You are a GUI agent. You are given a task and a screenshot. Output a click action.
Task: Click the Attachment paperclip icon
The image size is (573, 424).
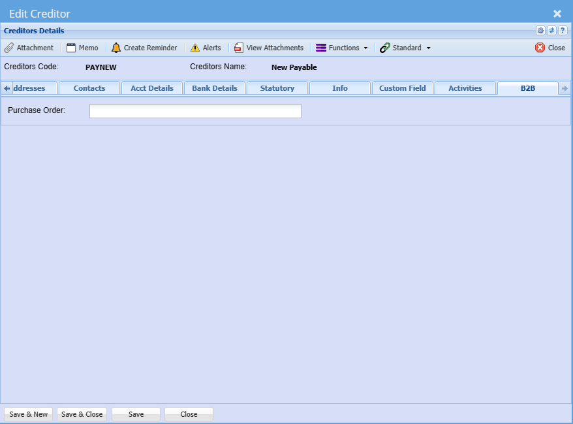(x=9, y=48)
